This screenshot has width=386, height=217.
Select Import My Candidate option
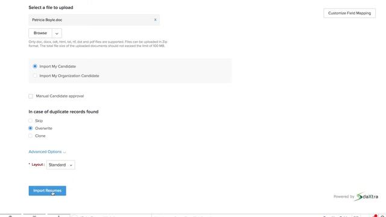[35, 66]
